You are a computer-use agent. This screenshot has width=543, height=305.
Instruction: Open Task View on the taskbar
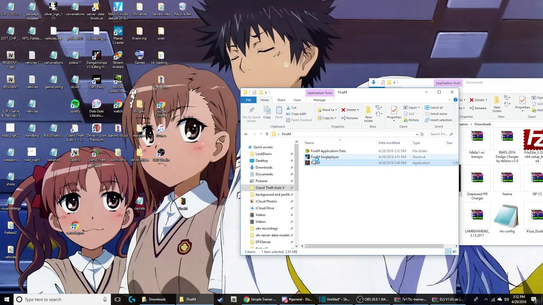pyautogui.click(x=118, y=299)
